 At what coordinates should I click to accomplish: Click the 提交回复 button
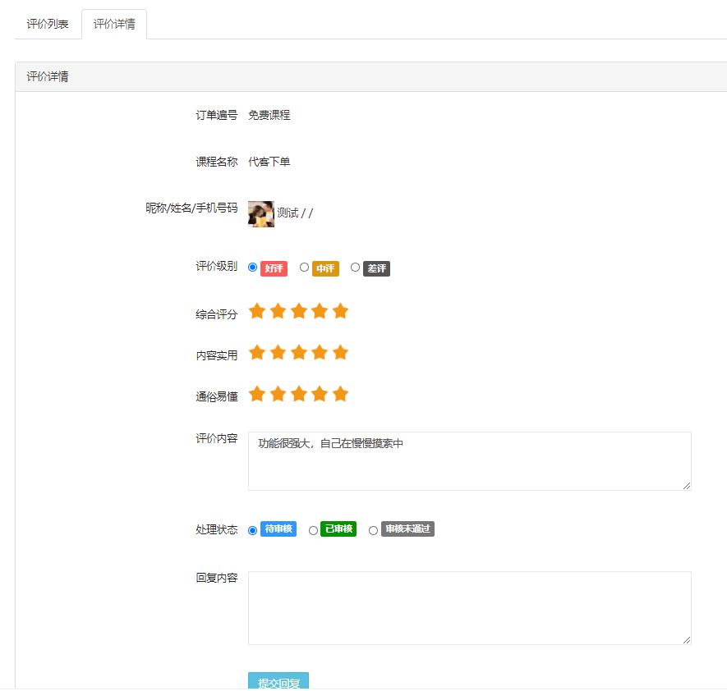[x=278, y=681]
